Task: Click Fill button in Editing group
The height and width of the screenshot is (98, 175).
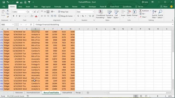Action: pos(142,14)
